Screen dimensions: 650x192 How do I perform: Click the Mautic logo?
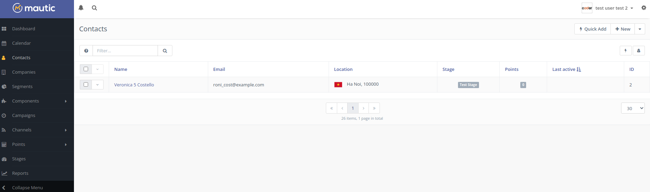pos(34,8)
